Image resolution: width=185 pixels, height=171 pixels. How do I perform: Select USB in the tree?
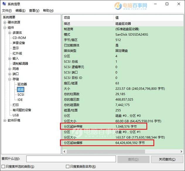16,115
